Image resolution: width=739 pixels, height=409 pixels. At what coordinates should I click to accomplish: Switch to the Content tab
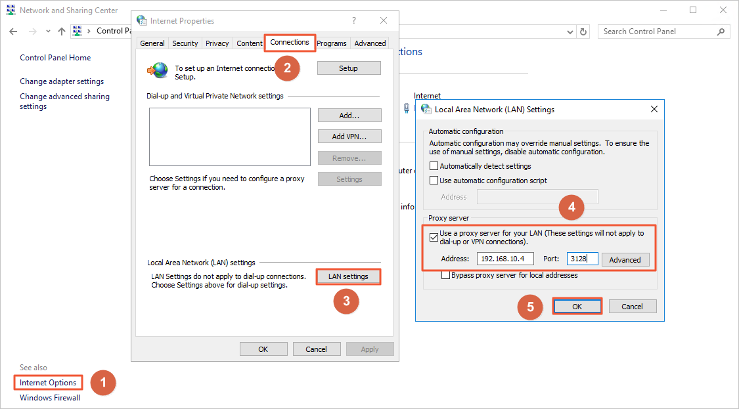(250, 43)
